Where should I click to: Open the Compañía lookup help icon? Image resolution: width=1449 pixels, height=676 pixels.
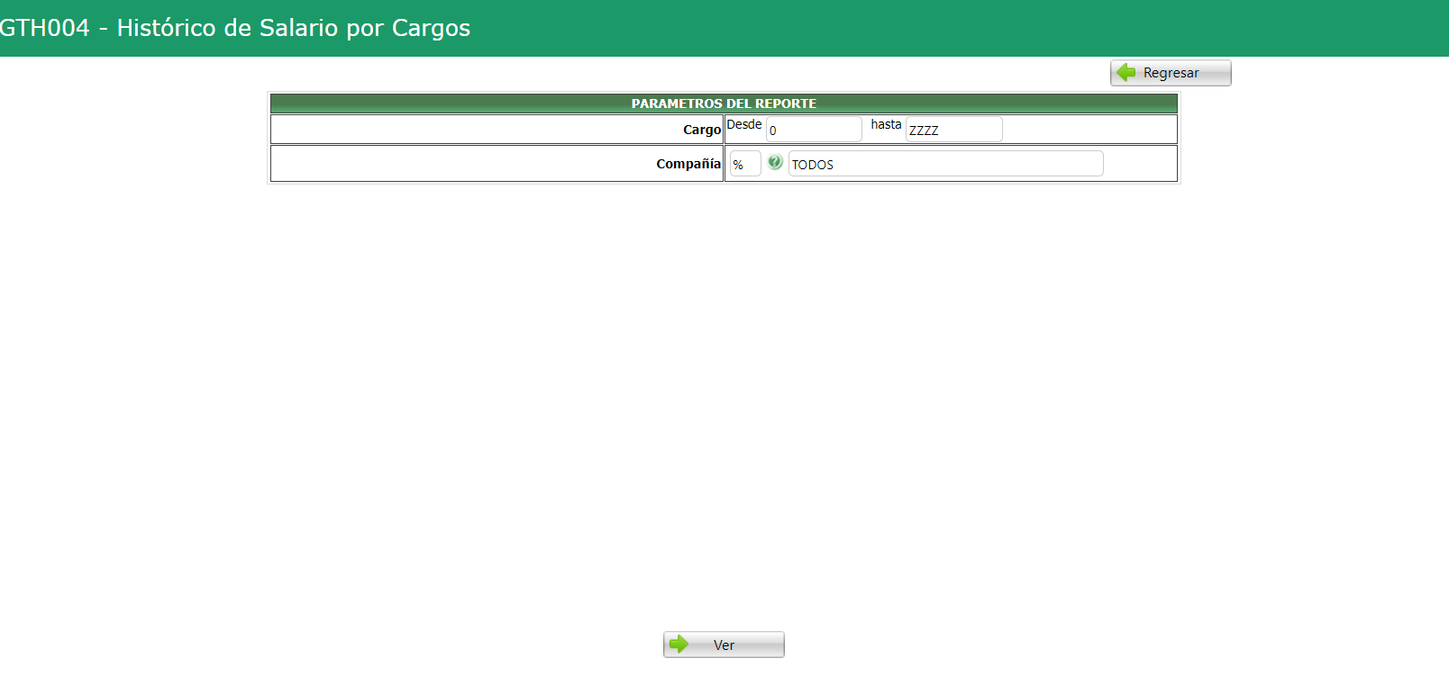[775, 163]
